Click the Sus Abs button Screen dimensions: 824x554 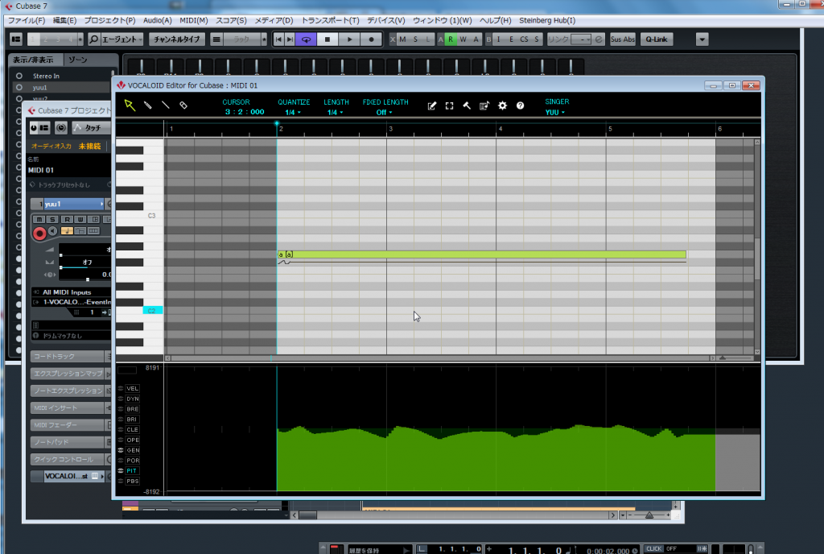[x=623, y=39]
